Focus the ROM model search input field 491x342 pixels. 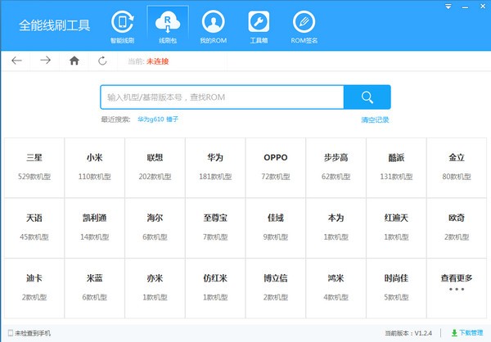tap(222, 97)
